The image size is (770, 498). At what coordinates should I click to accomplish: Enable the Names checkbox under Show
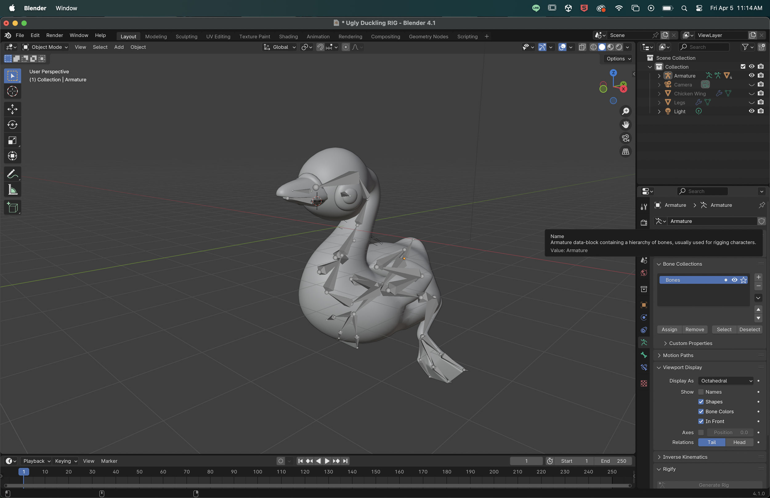pos(701,392)
